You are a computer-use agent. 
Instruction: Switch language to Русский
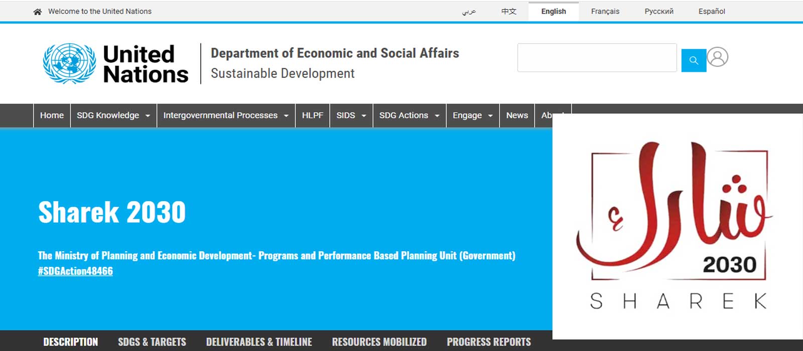pyautogui.click(x=659, y=12)
